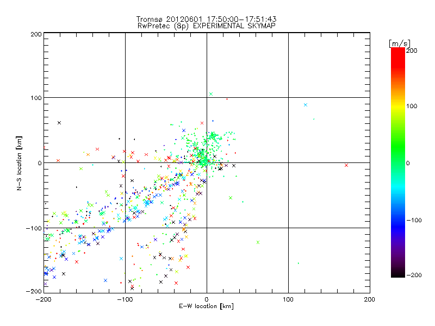Screen dimensions: 435x326
Task: Click the '[m/s]' colorbar unit label
Action: (400, 43)
